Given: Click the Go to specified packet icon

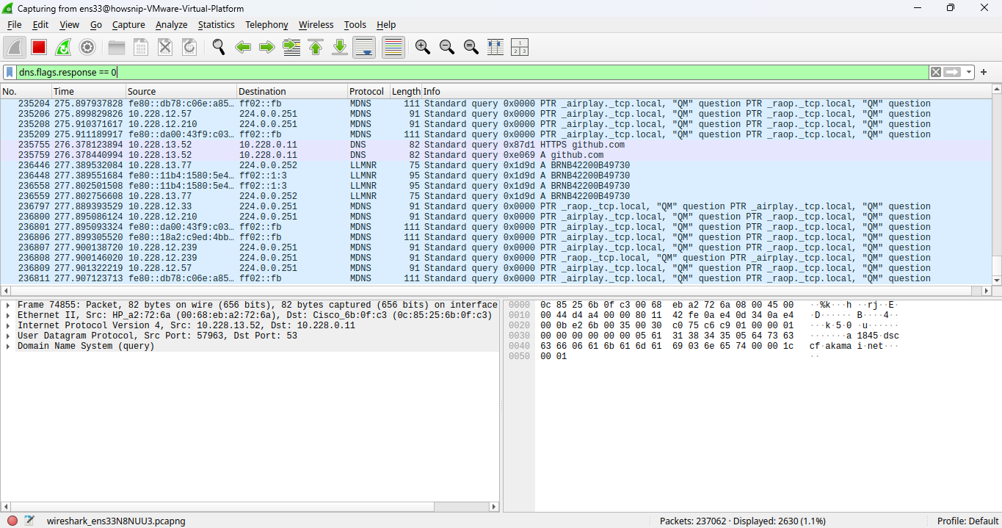Looking at the screenshot, I should (291, 47).
